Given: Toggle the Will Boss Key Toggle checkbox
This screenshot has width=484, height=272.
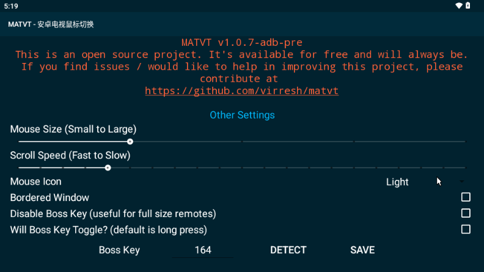Looking at the screenshot, I should pyautogui.click(x=466, y=229).
